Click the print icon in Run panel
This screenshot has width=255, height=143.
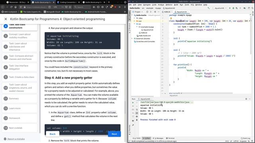(137, 116)
